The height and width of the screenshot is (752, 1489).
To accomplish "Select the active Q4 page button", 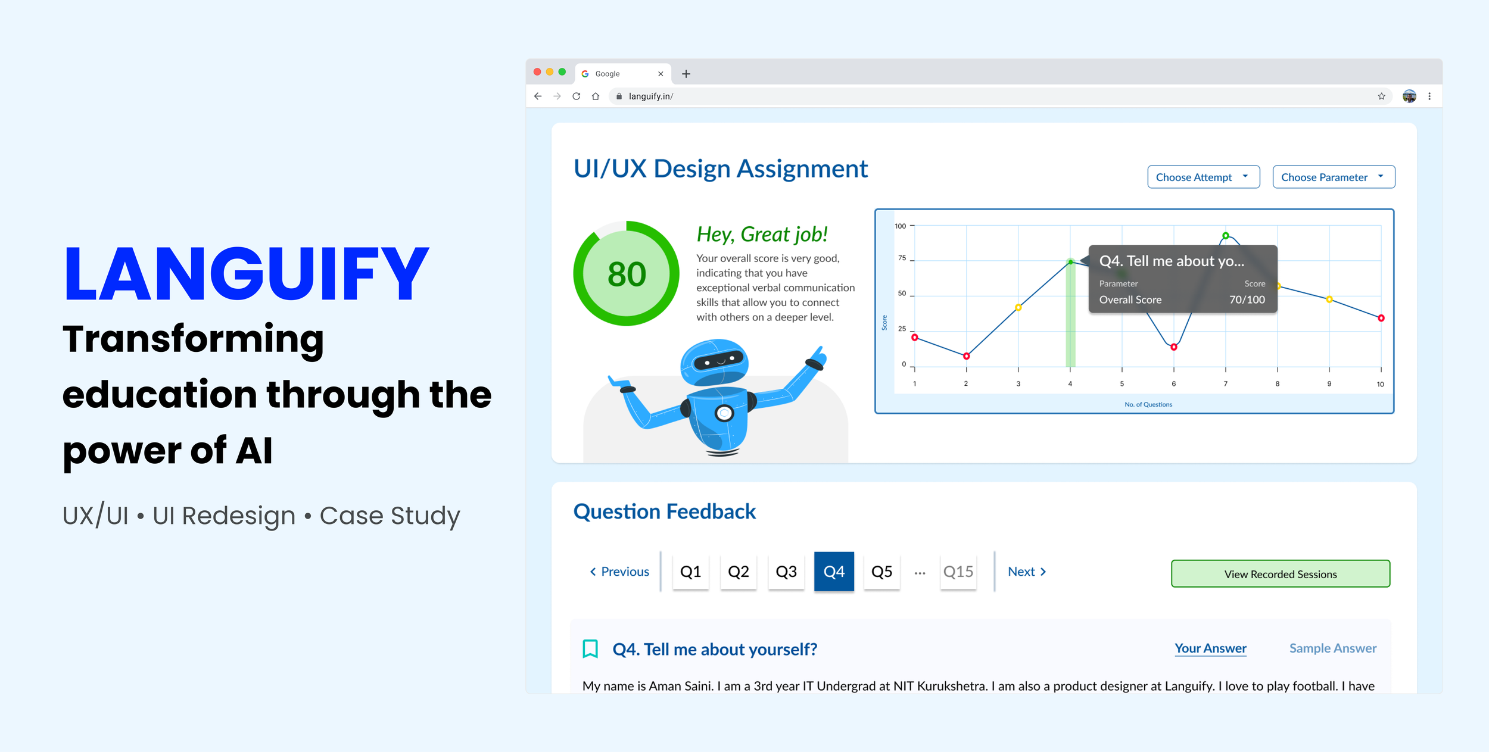I will click(x=834, y=572).
